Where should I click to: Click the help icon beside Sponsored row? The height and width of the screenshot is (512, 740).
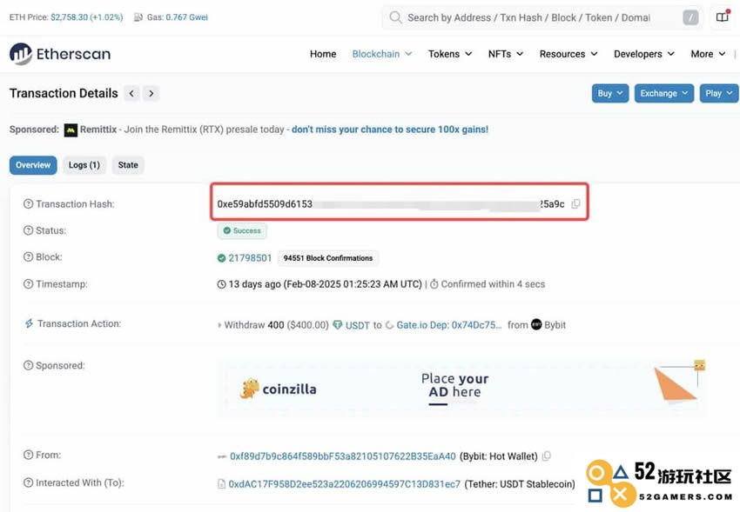coord(29,365)
